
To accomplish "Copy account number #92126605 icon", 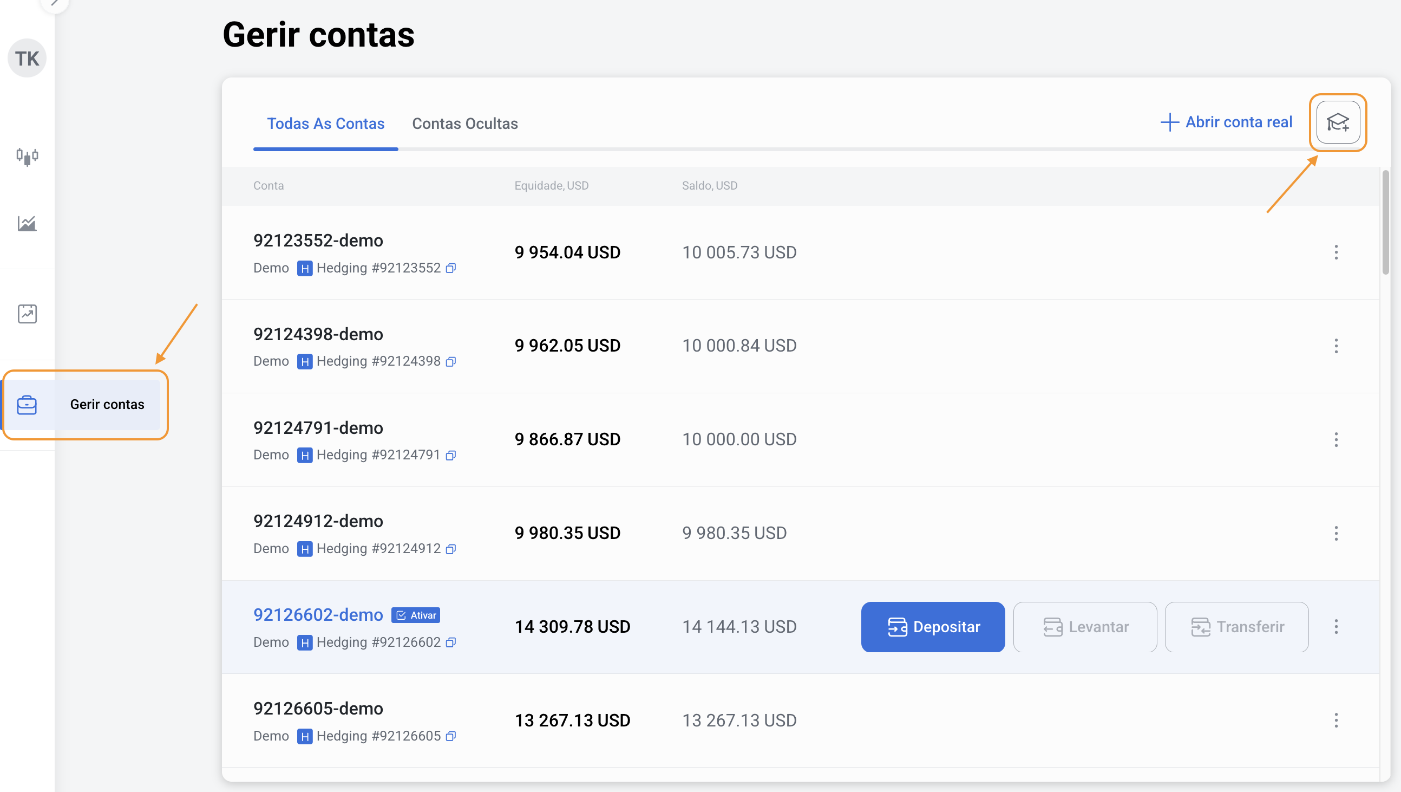I will (451, 736).
